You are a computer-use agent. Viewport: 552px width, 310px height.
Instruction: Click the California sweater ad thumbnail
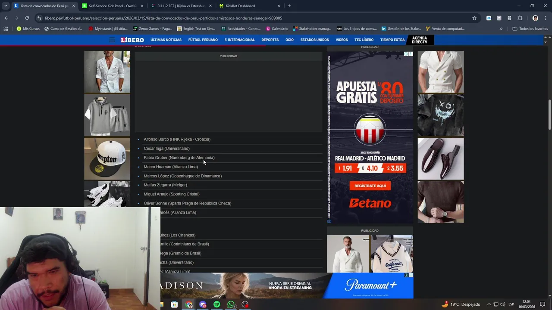[392, 254]
